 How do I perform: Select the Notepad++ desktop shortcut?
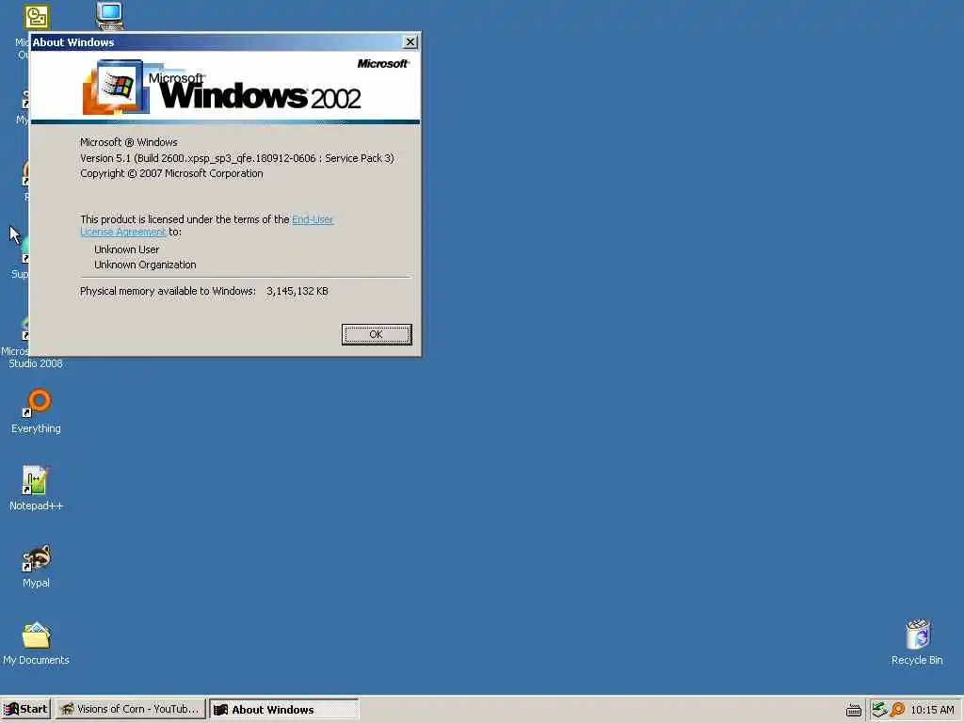[x=37, y=489]
